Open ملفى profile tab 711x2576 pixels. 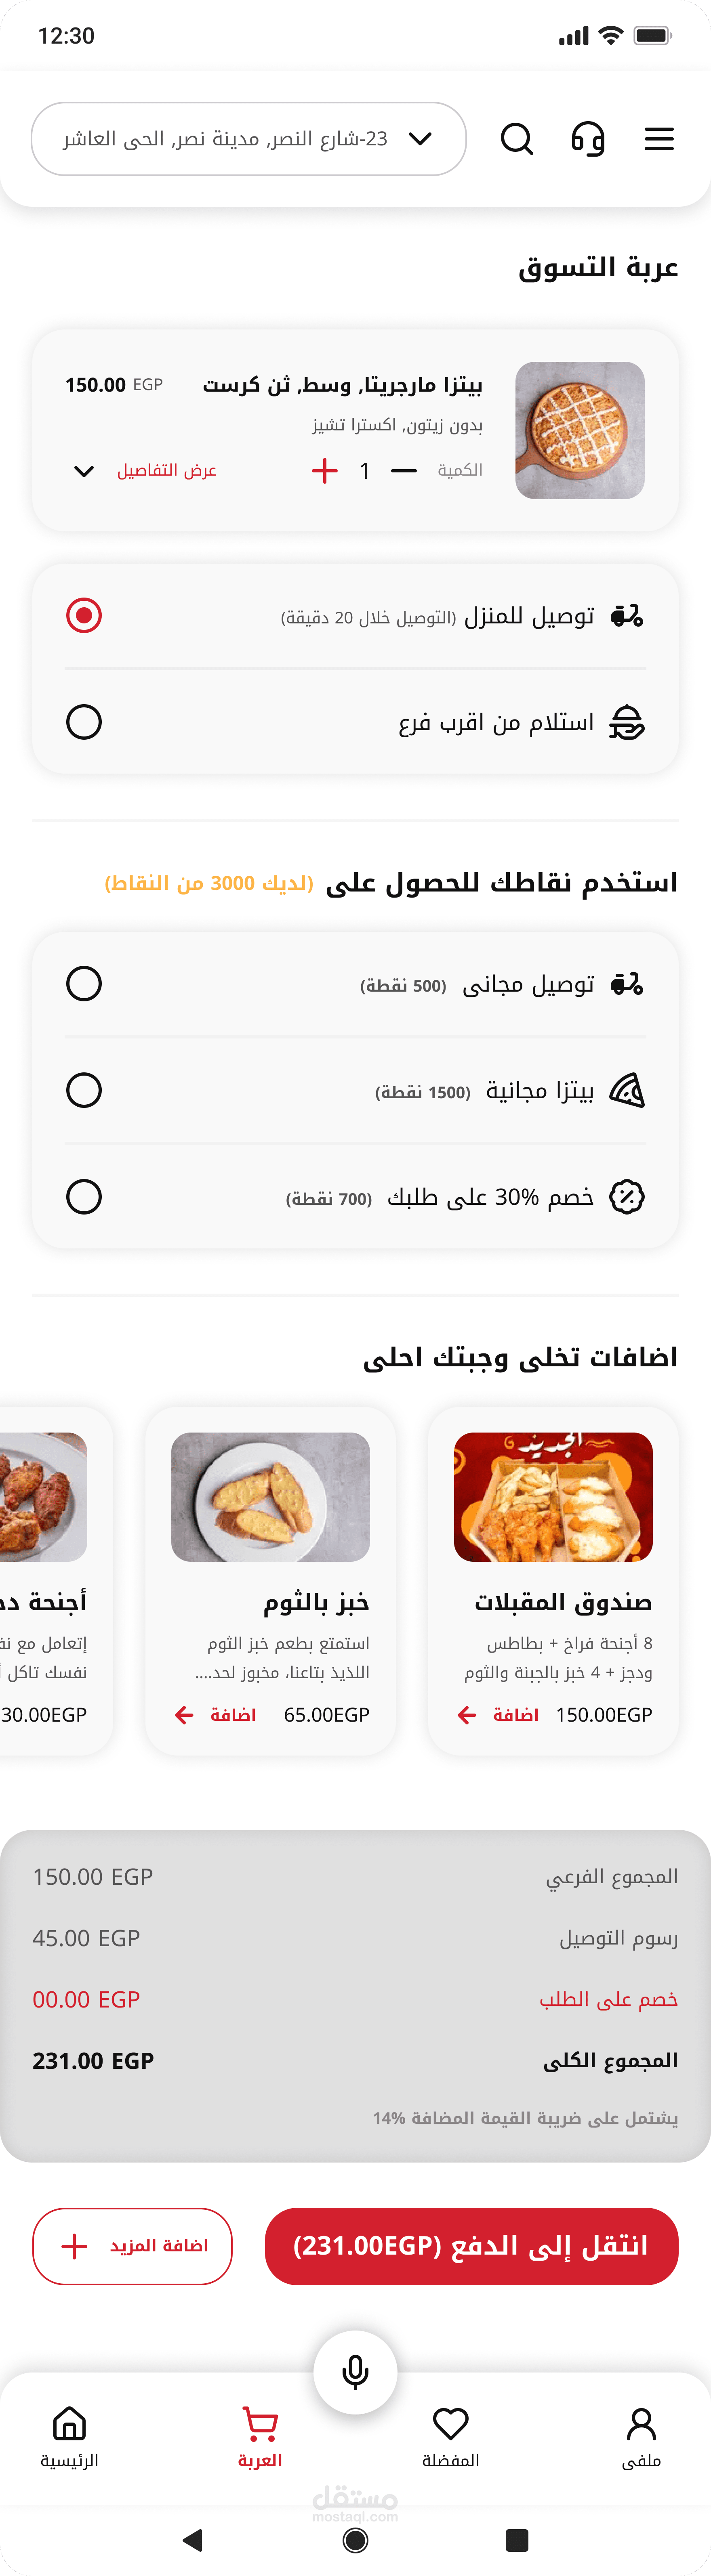[x=641, y=2436]
